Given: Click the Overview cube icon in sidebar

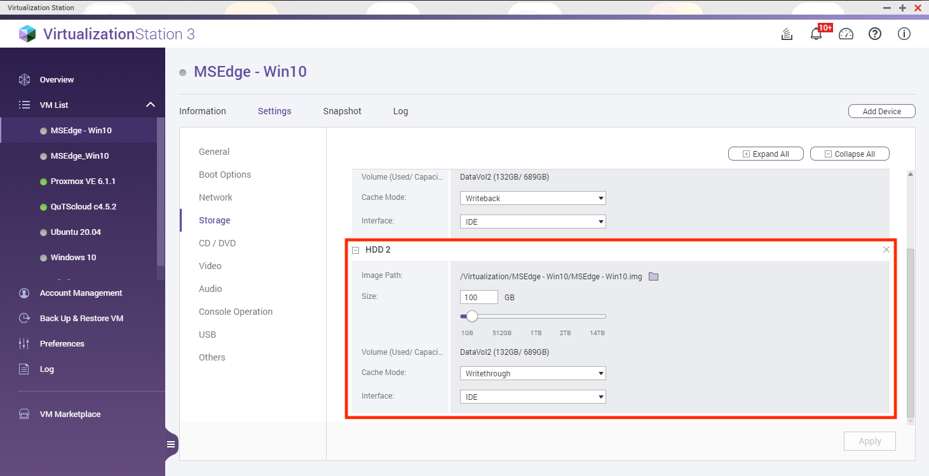Looking at the screenshot, I should (24, 80).
